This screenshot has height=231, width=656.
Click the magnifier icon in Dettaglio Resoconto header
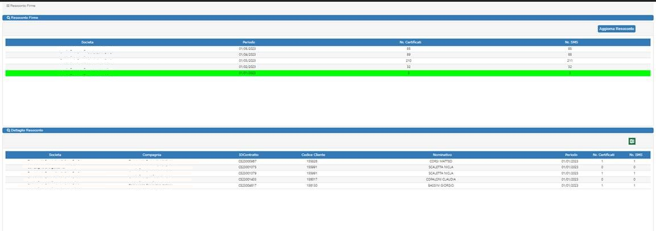click(9, 131)
